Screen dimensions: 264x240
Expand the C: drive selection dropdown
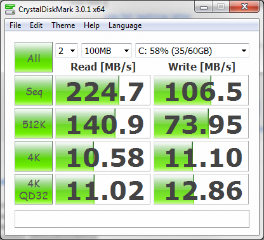(192, 51)
